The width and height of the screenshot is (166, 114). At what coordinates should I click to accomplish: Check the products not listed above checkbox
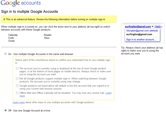(x=17, y=86)
